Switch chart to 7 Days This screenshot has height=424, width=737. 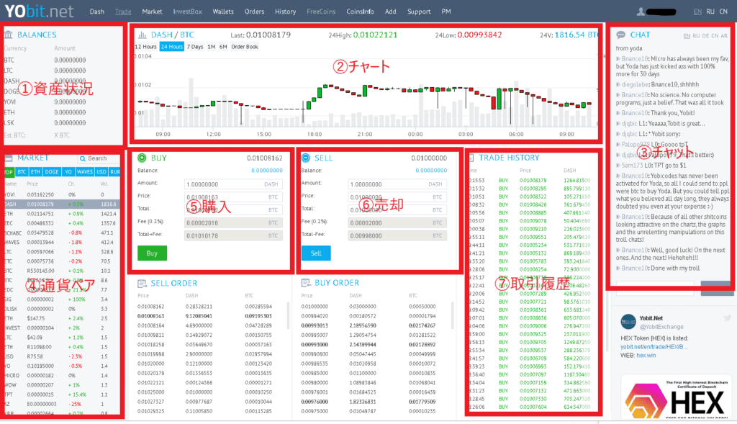195,47
